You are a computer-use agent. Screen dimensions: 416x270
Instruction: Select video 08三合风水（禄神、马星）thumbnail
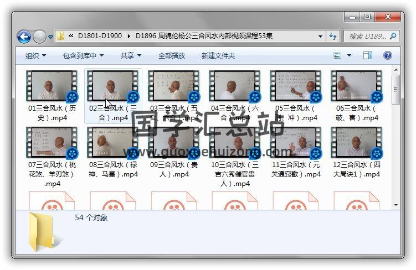point(113,142)
